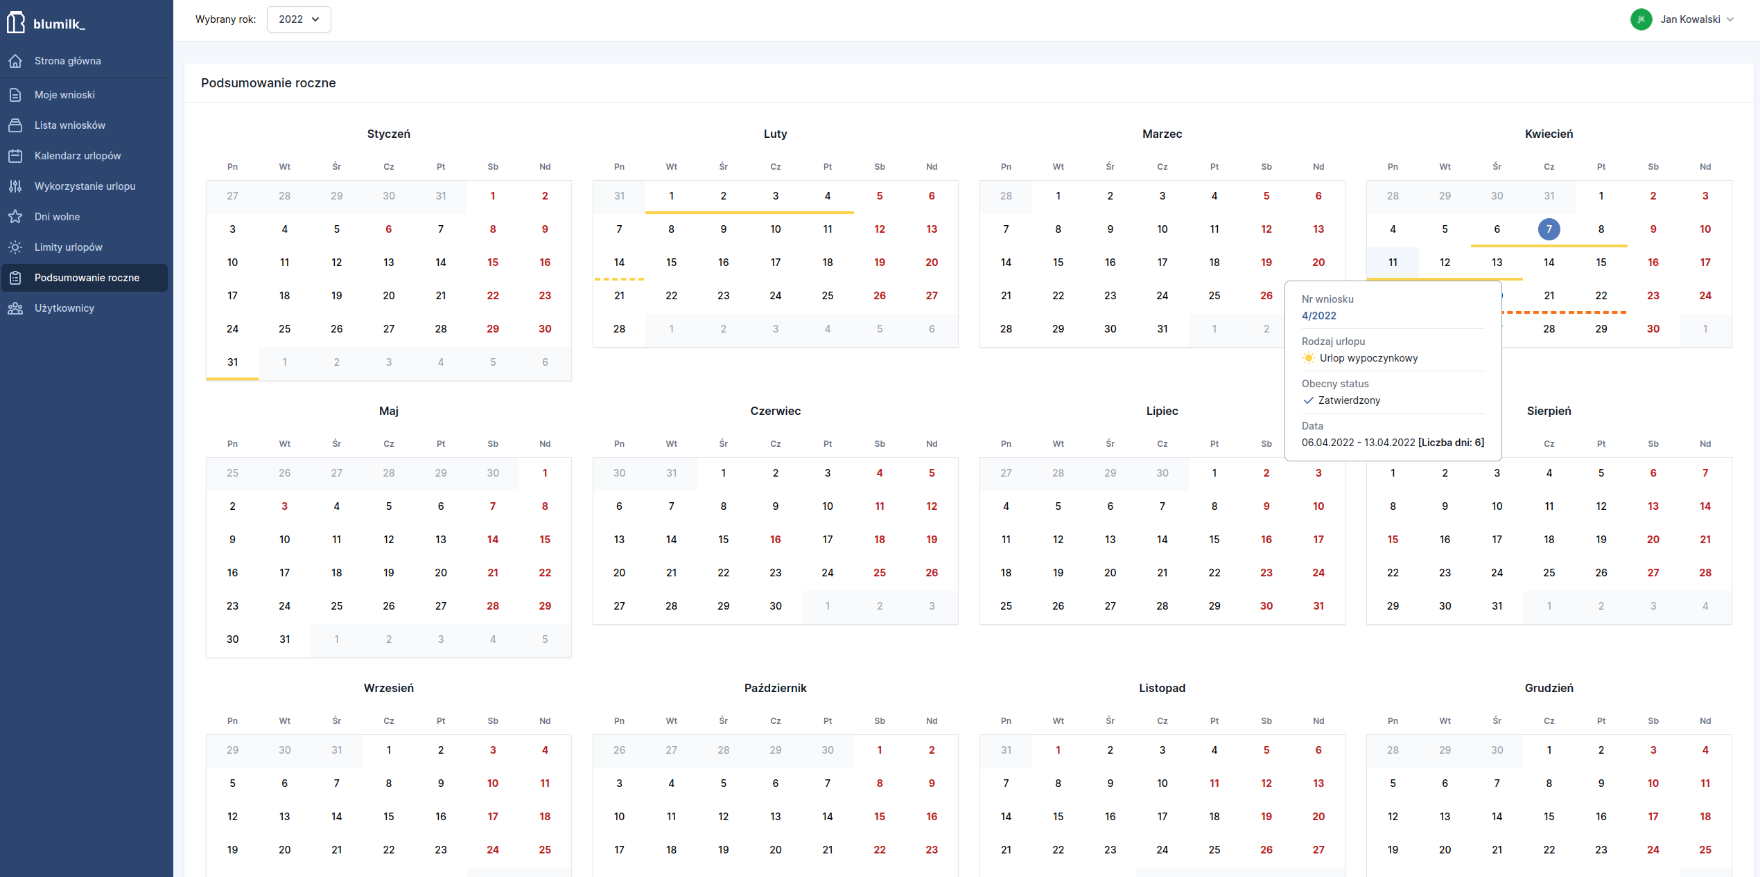
Task: Click the Dni wolne menu label
Action: (x=57, y=217)
